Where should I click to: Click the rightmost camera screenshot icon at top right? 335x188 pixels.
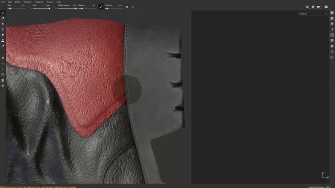(x=326, y=7)
